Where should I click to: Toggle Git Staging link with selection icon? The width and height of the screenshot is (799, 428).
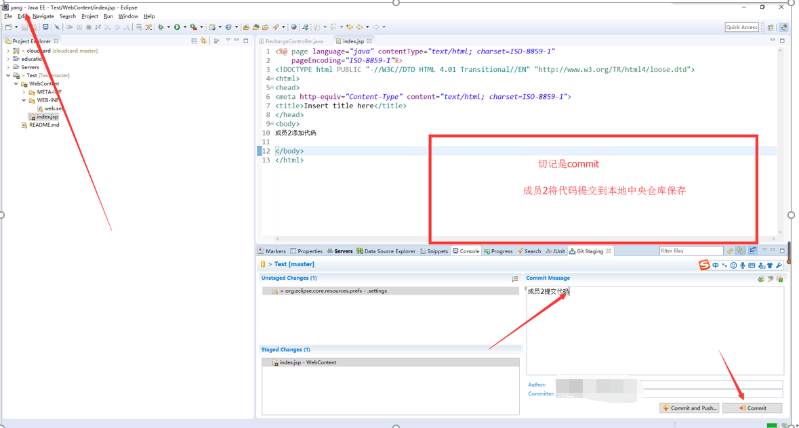pyautogui.click(x=740, y=251)
